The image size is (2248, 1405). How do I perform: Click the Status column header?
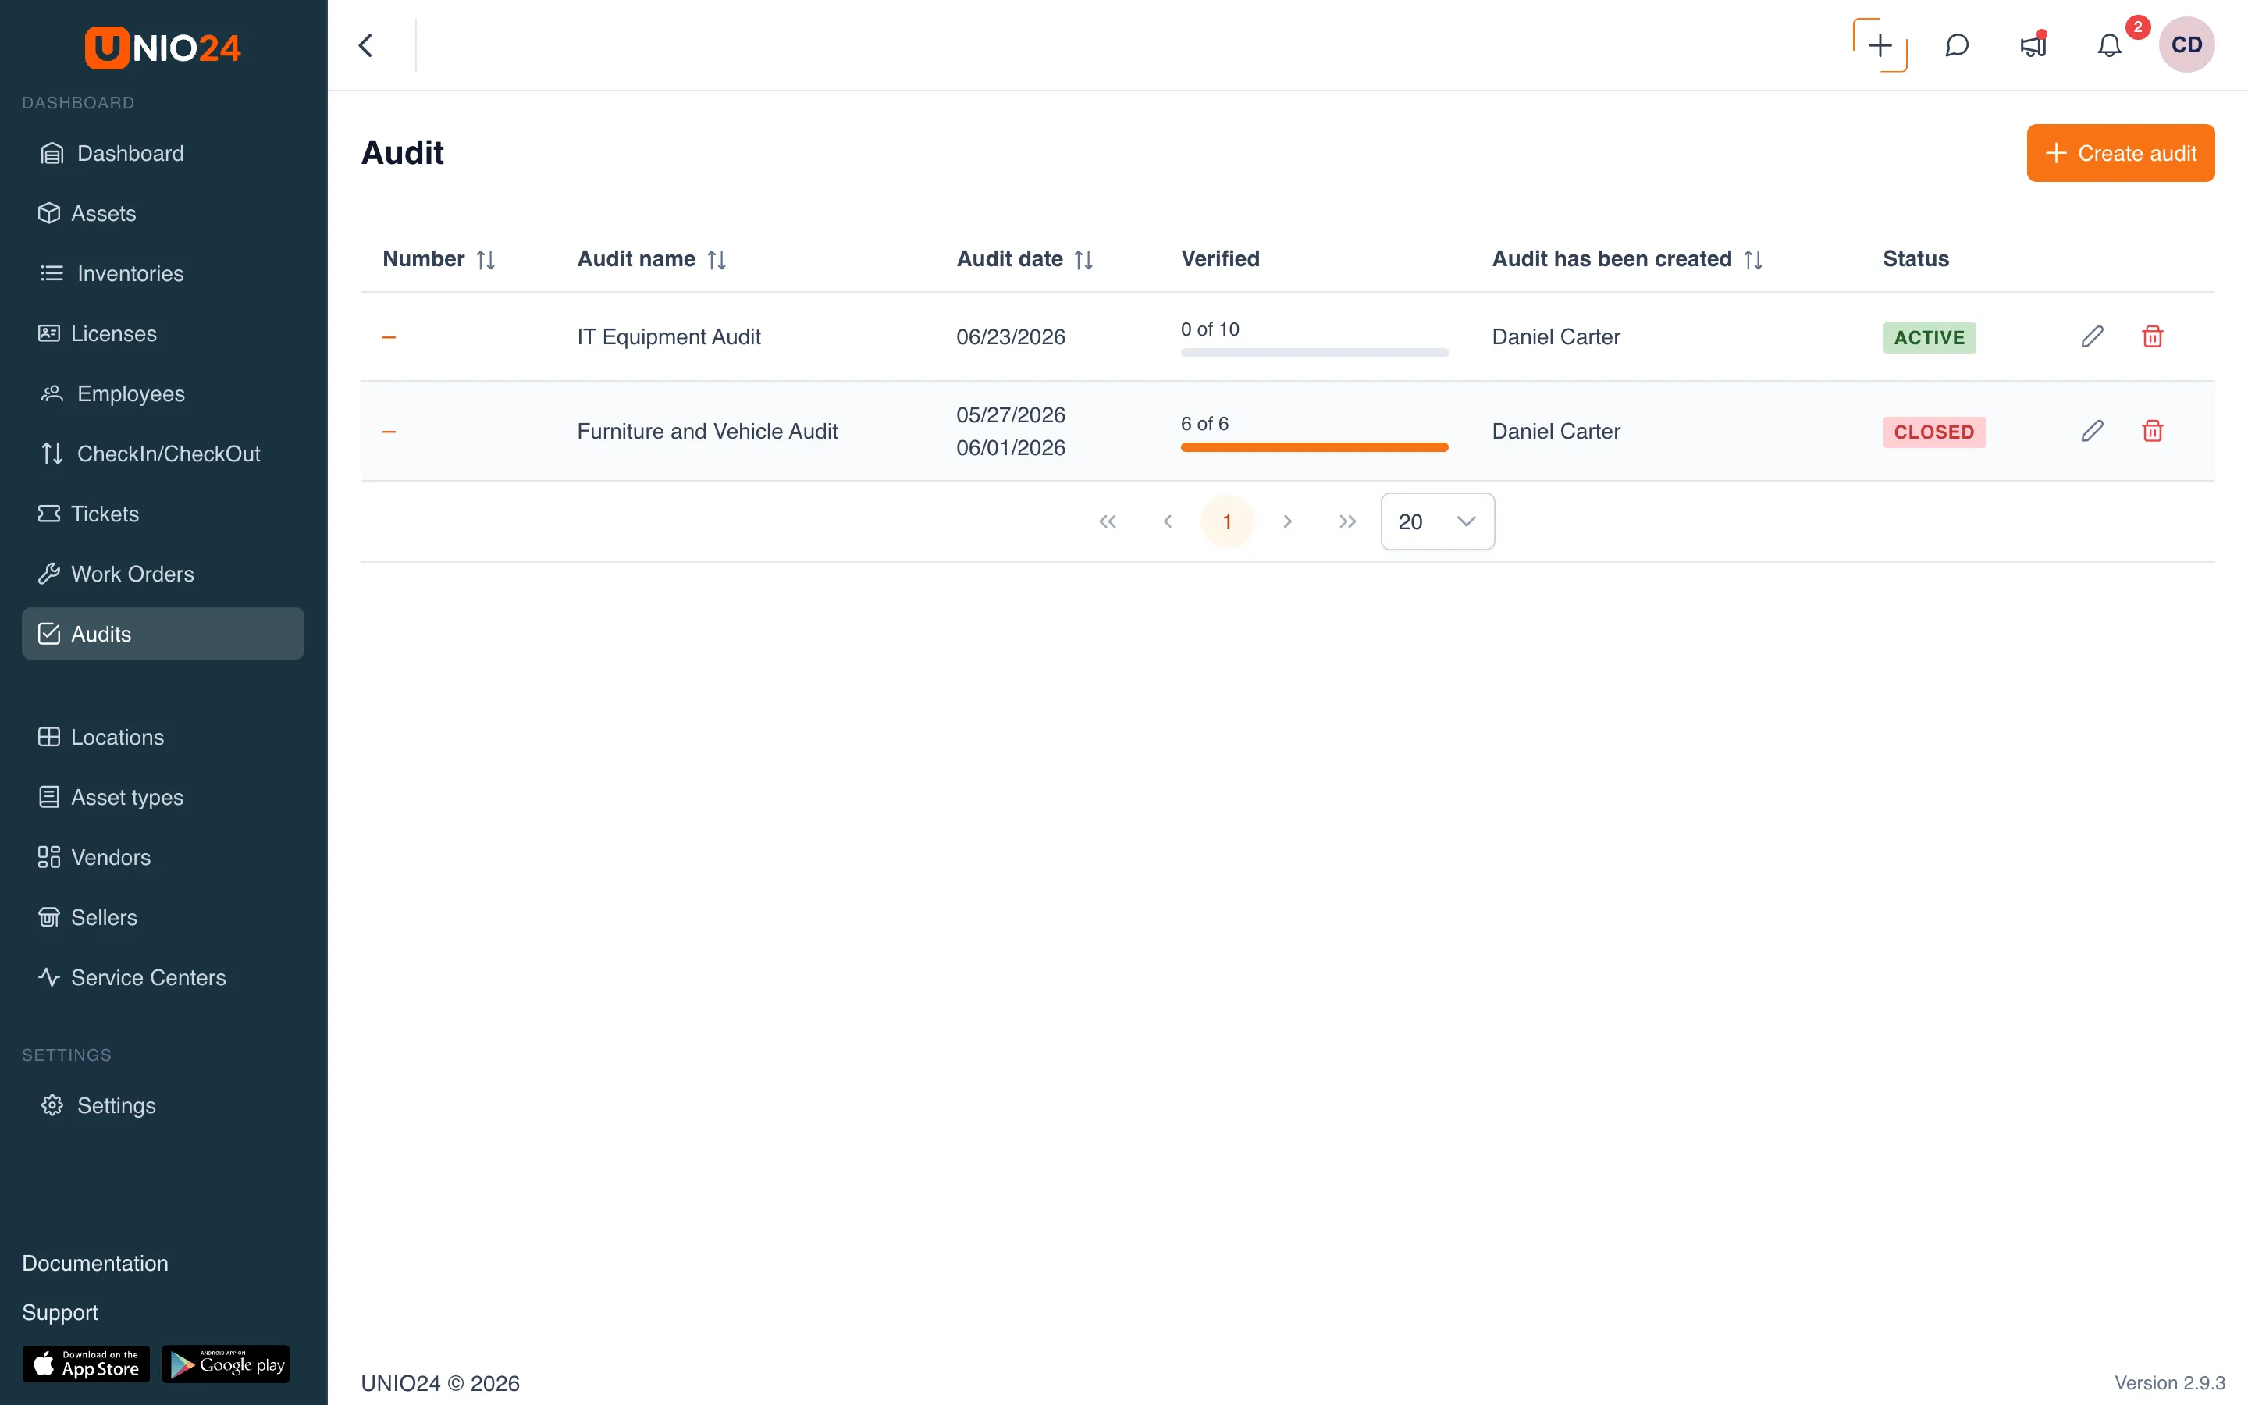[x=1915, y=259]
